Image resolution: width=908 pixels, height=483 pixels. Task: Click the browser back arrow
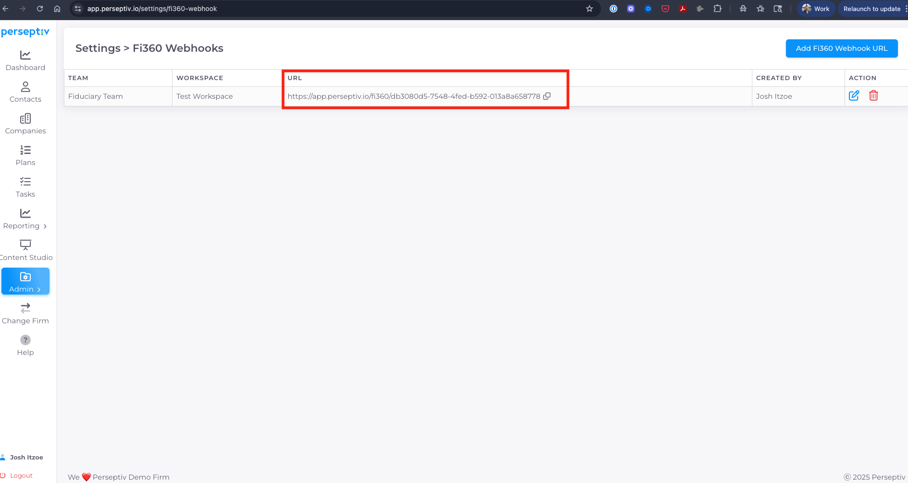(x=6, y=9)
